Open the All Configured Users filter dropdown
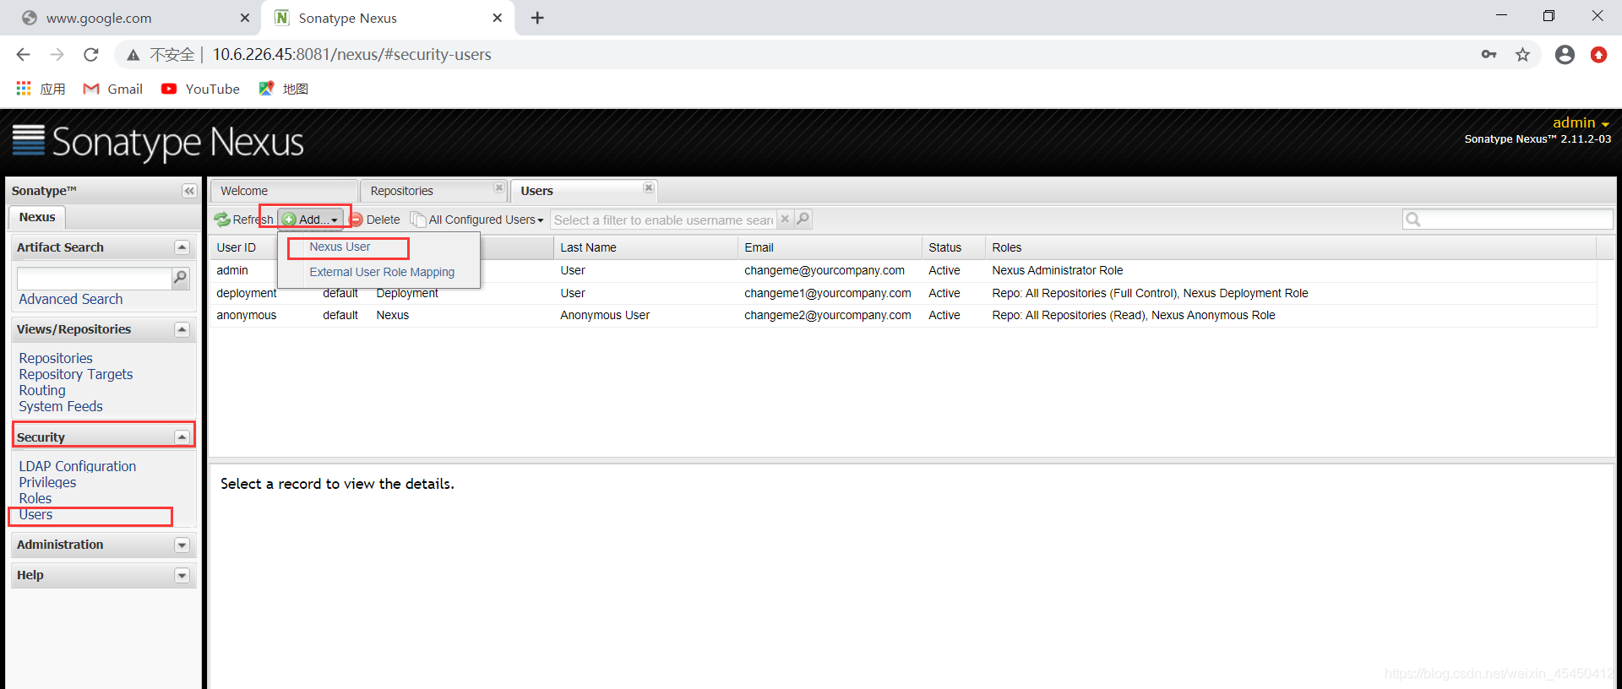 point(477,220)
